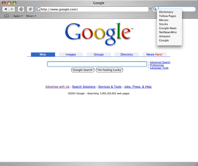Screen dimensions: 198x166
Task: Switch to the Images tab
Action: 71,54
